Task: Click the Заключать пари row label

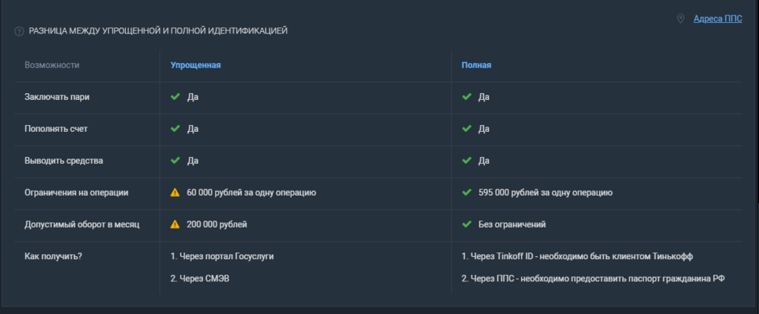Action: tap(57, 97)
